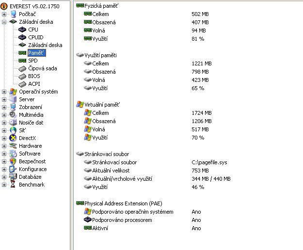Select the CPU chip icon in tree

point(22,30)
